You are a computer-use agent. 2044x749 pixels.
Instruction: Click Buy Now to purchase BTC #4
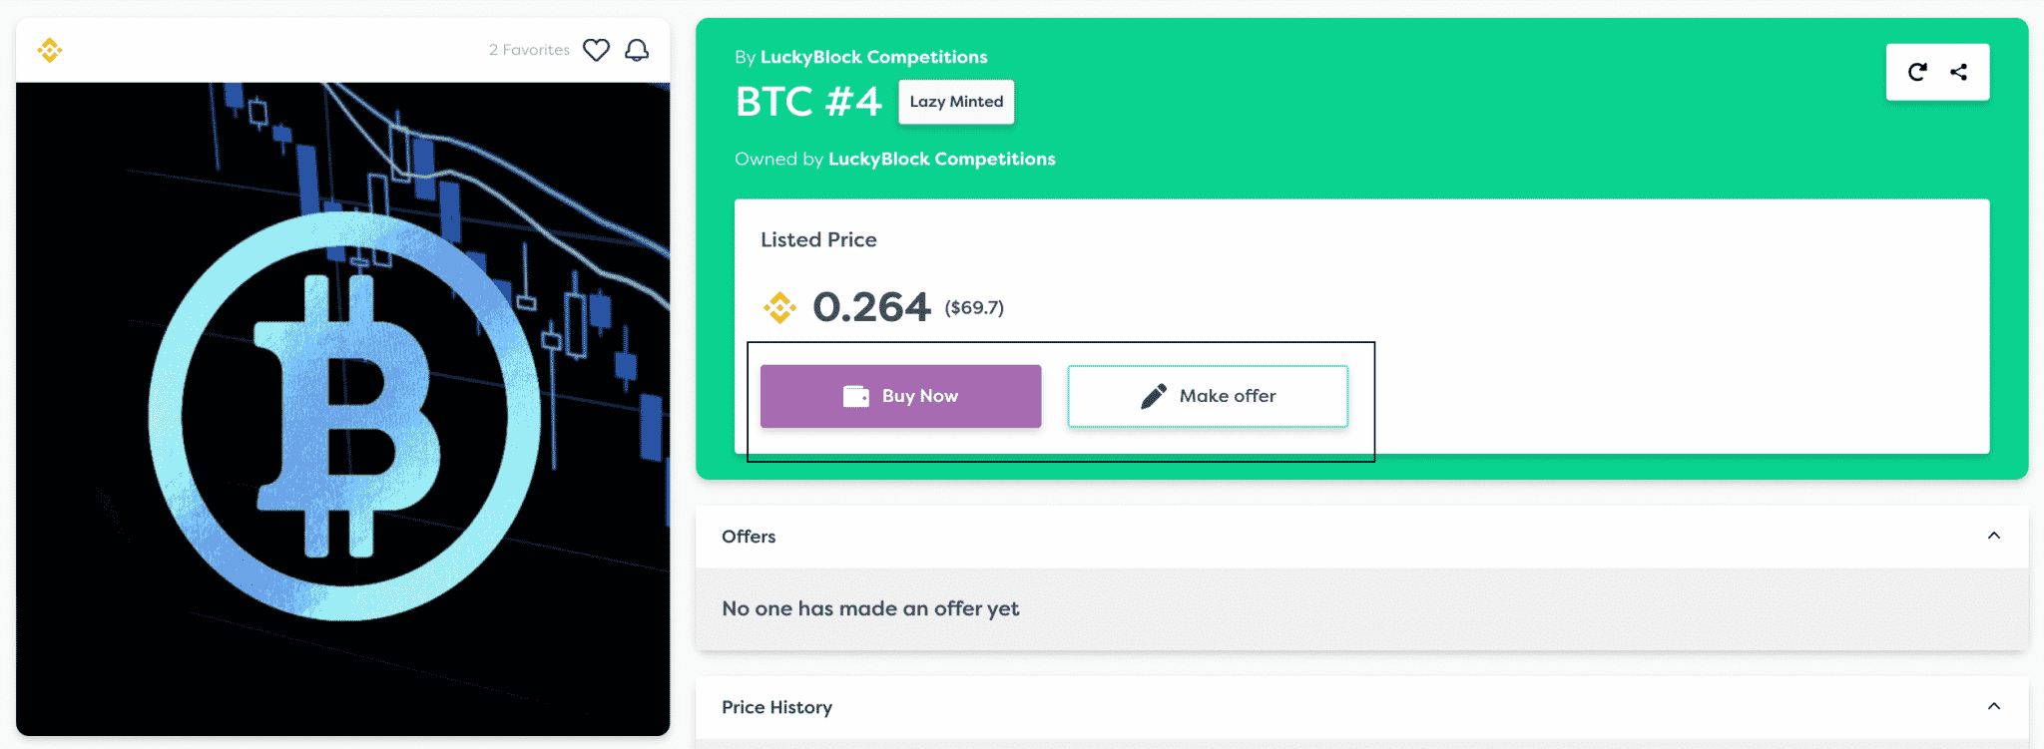pyautogui.click(x=900, y=395)
